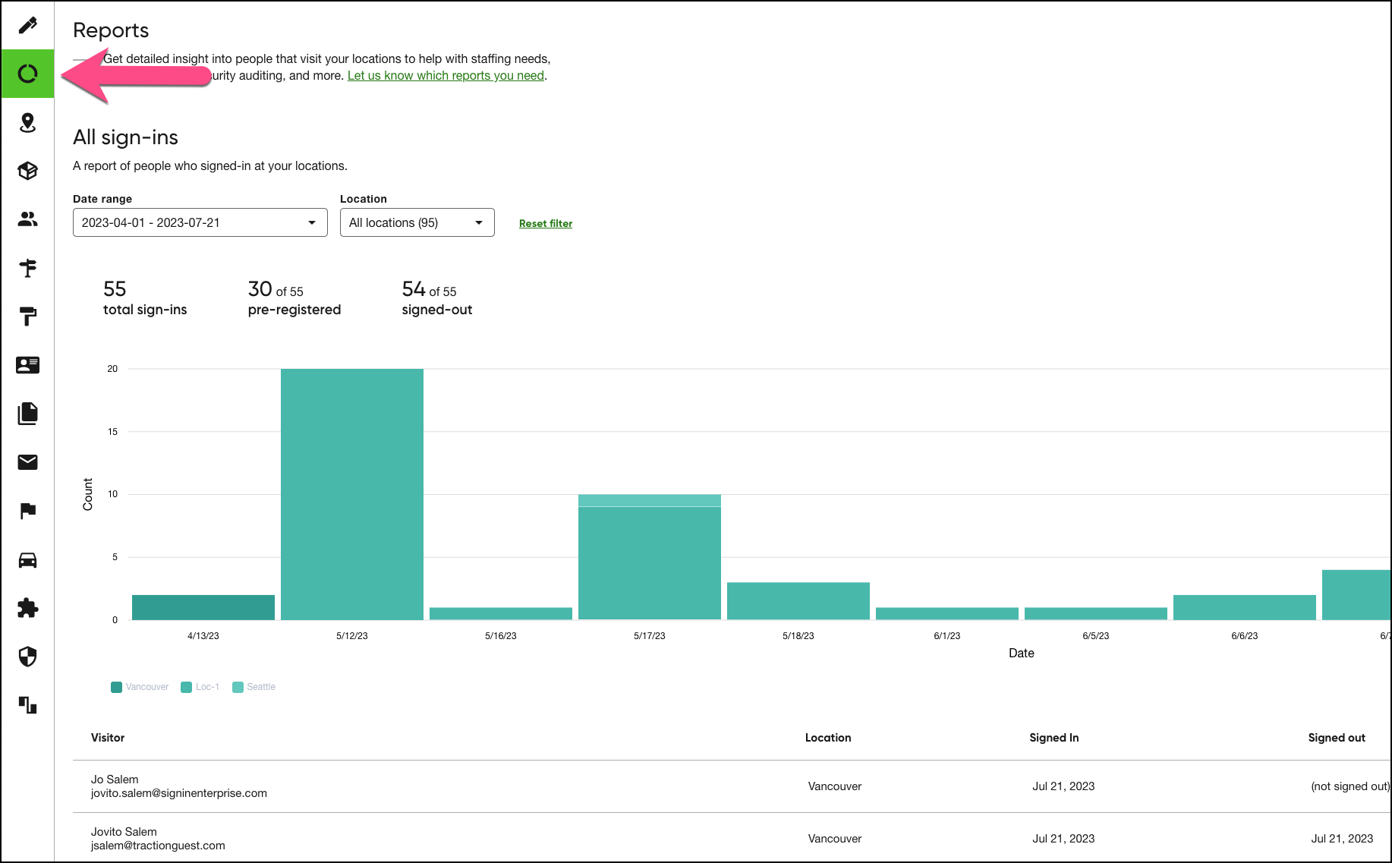The image size is (1392, 863).
Task: Open the security shield sidebar icon
Action: pyautogui.click(x=27, y=657)
